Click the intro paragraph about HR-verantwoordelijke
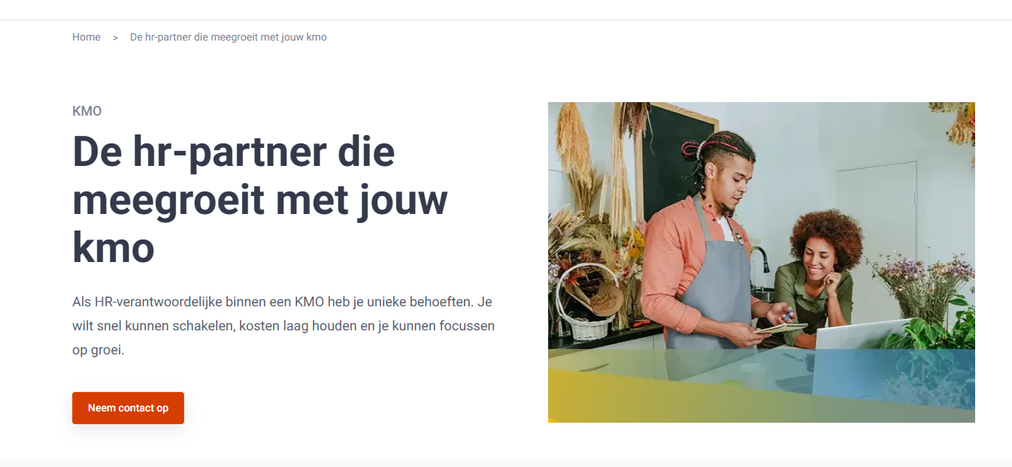 click(283, 326)
